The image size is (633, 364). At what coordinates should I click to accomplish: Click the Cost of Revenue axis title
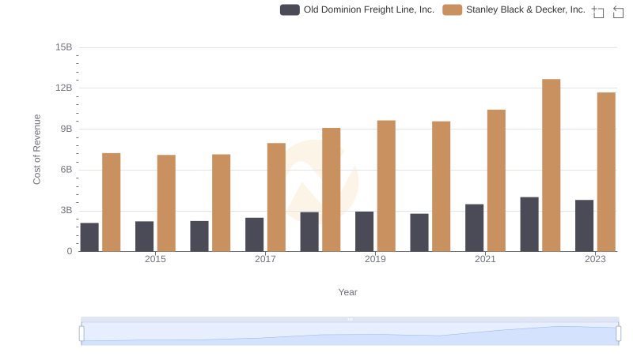click(36, 149)
